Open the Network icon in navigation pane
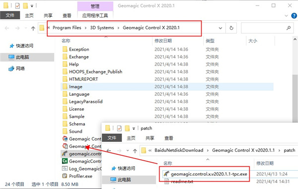This screenshot has height=189, width=298. [x=11, y=68]
